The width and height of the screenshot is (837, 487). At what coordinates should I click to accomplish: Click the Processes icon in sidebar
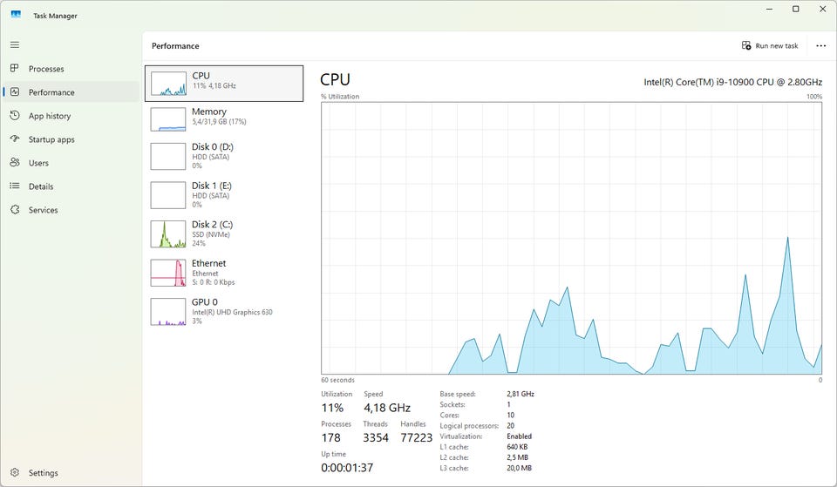click(x=15, y=68)
